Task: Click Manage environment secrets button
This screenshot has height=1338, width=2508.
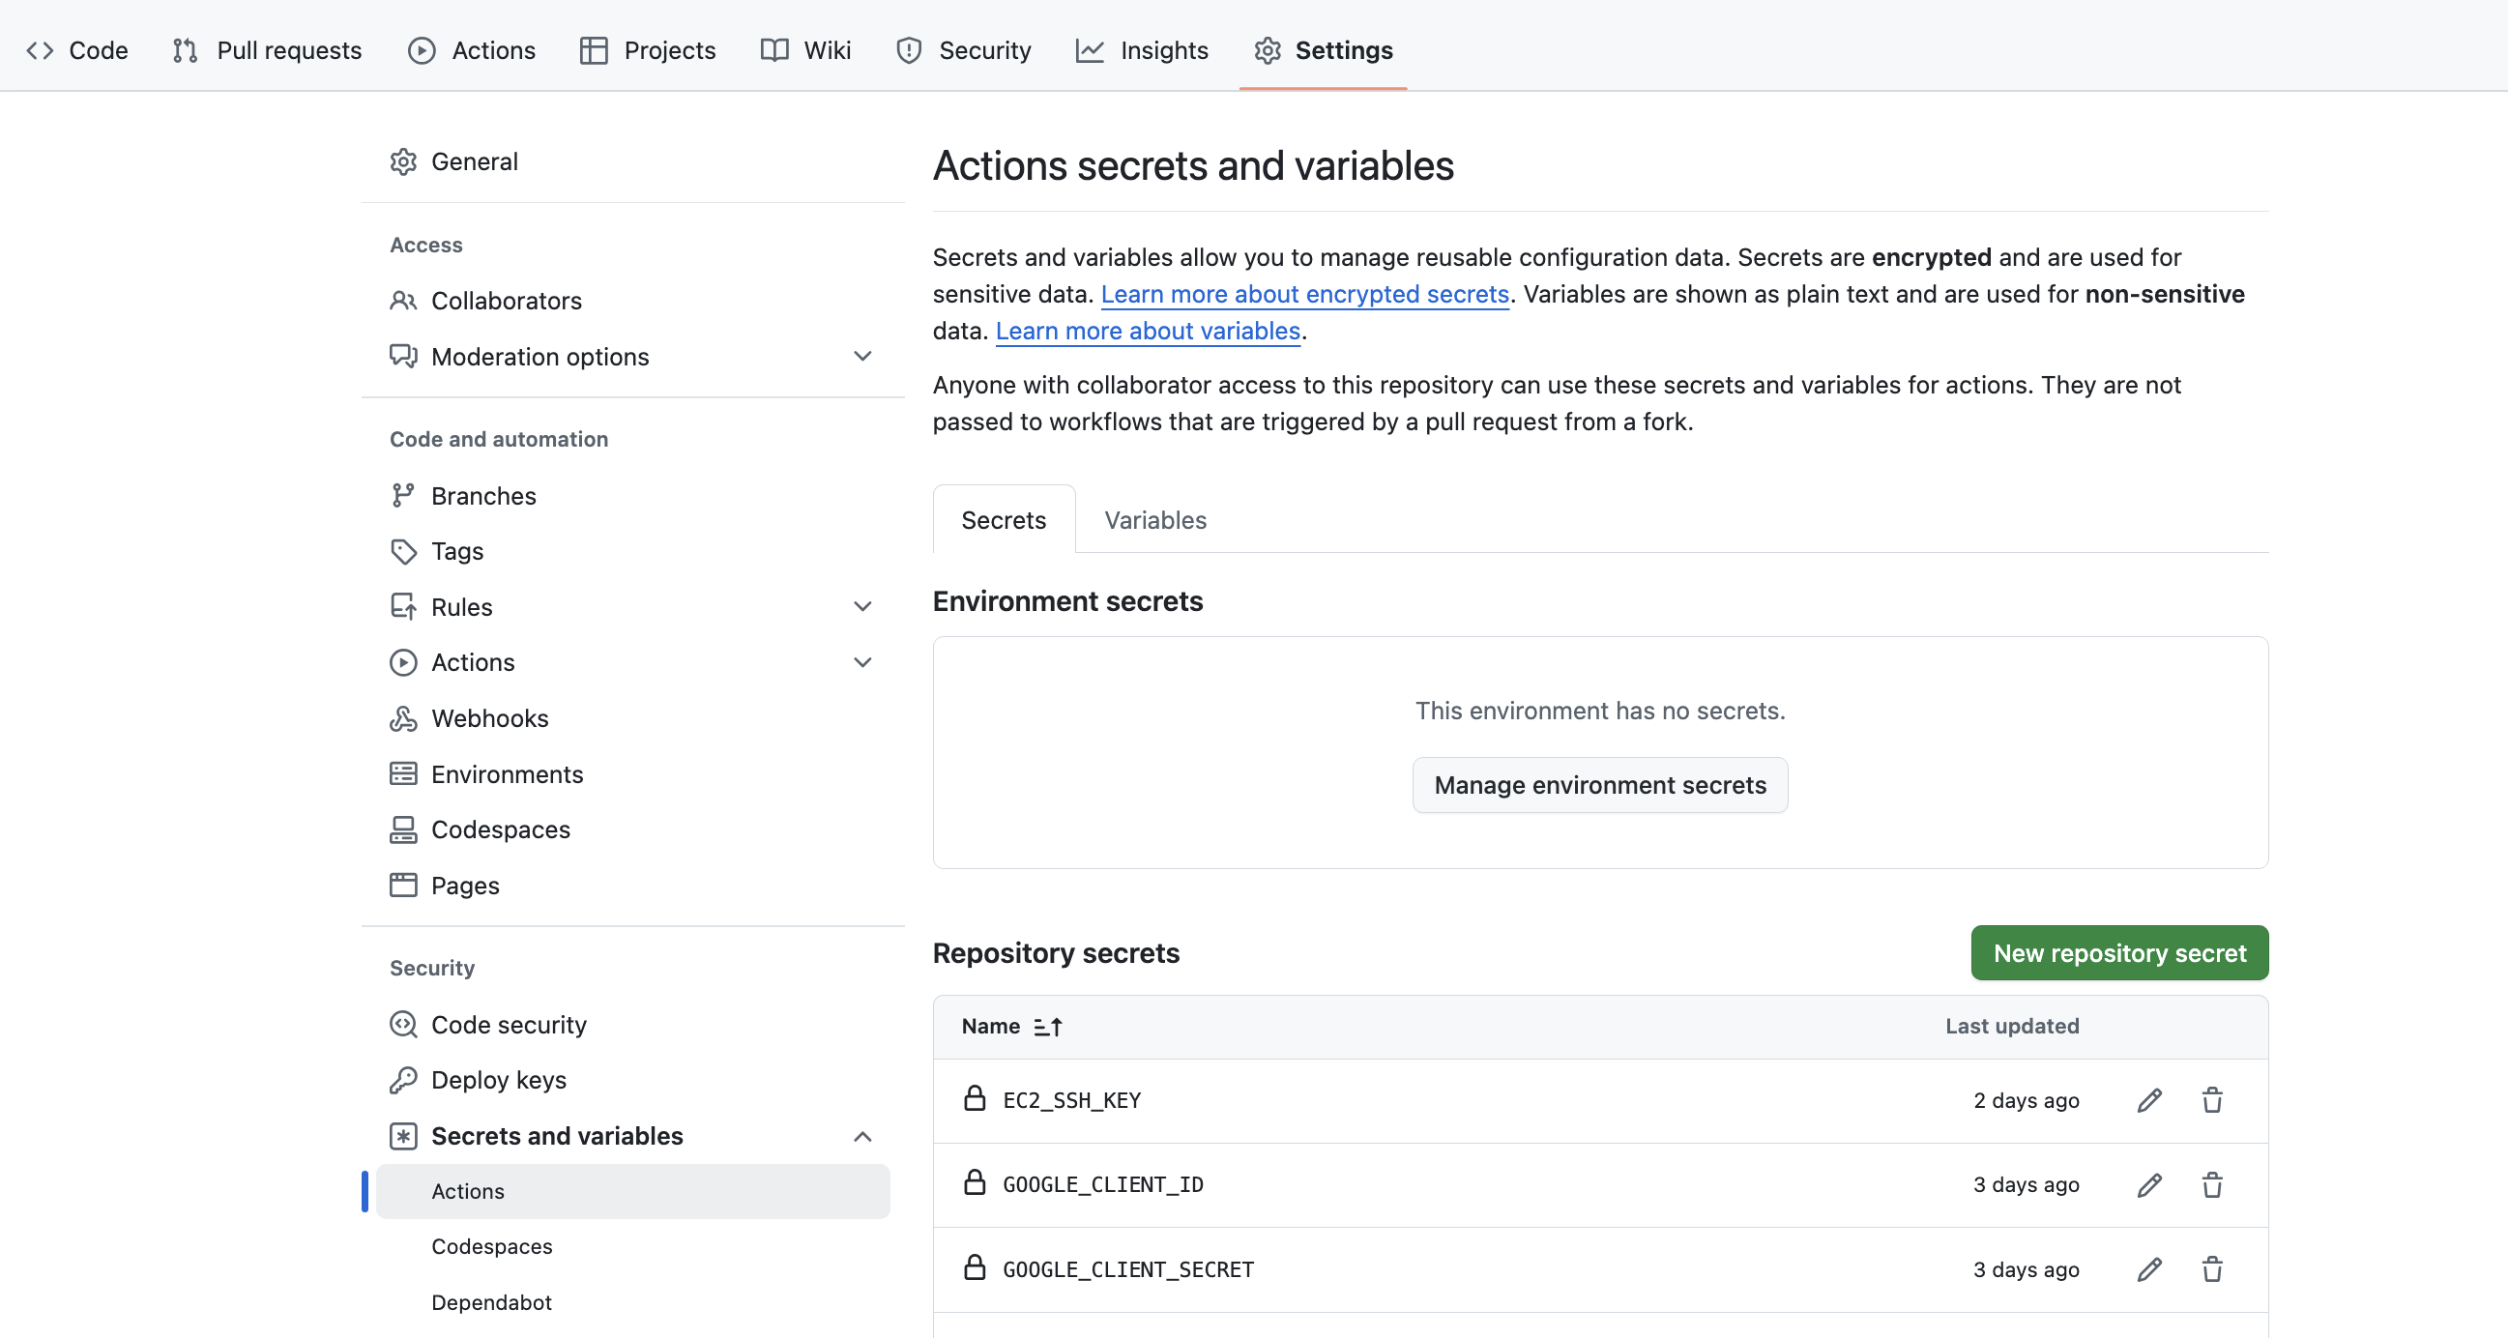Action: [1598, 785]
